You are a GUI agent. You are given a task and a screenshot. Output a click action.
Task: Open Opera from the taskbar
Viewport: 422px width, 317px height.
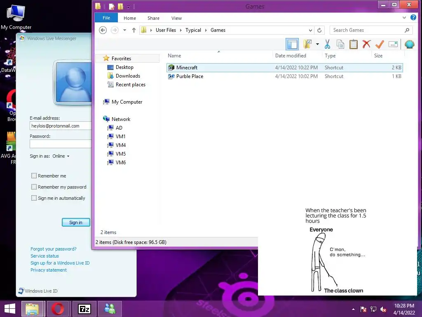58,309
